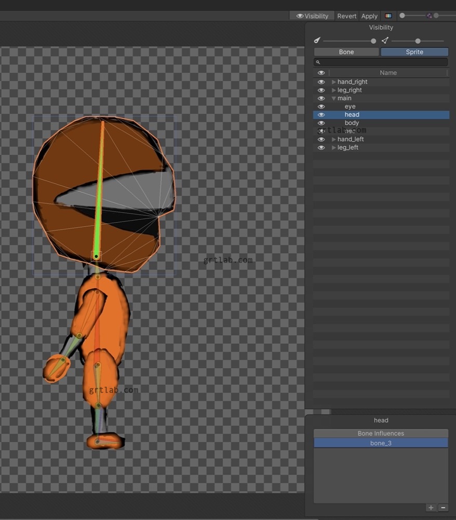Expand the hand_right group
456x520 pixels.
point(334,82)
